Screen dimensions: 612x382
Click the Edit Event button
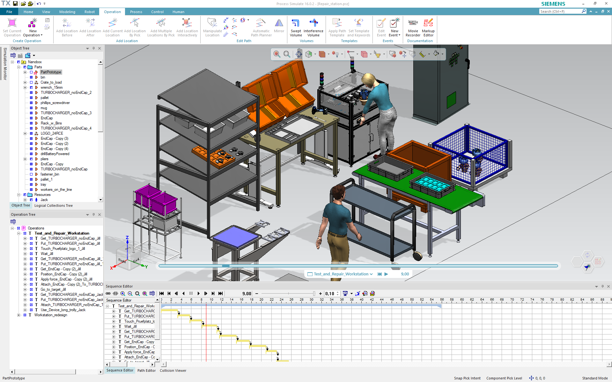click(x=381, y=27)
